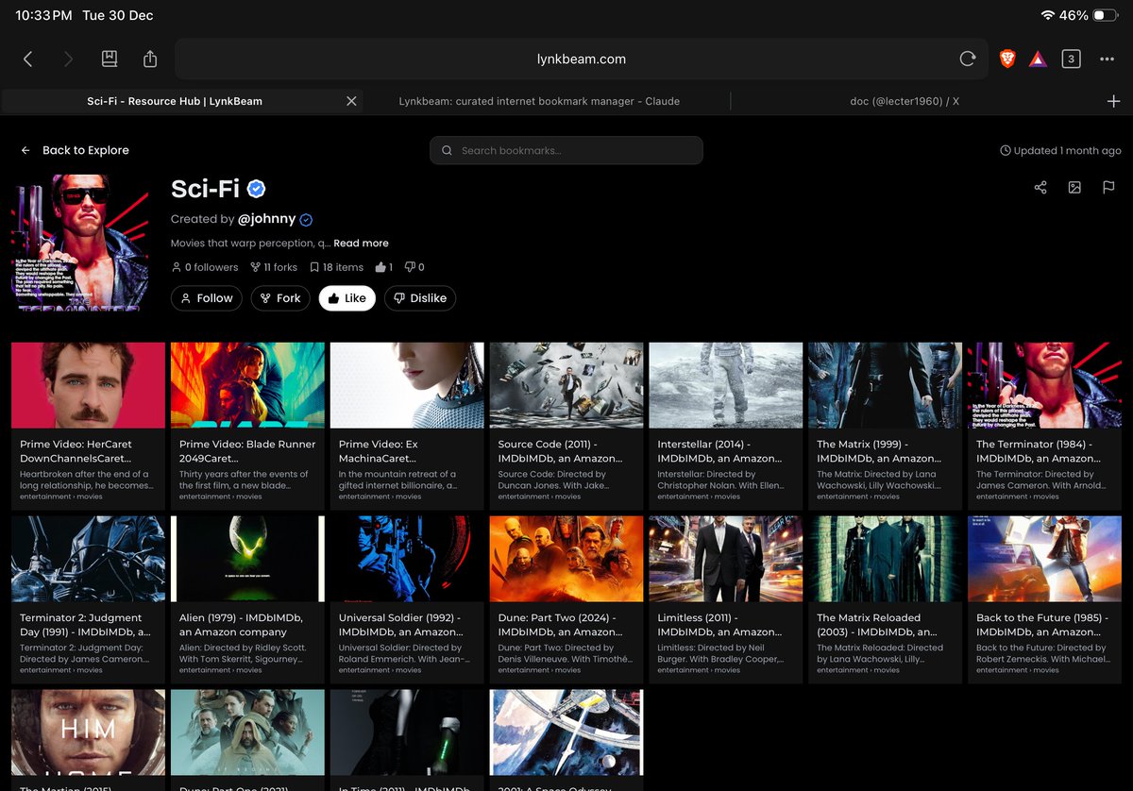Open the Alien (1979) poster thumbnail
Screen dimensions: 1133x791
(x=247, y=559)
